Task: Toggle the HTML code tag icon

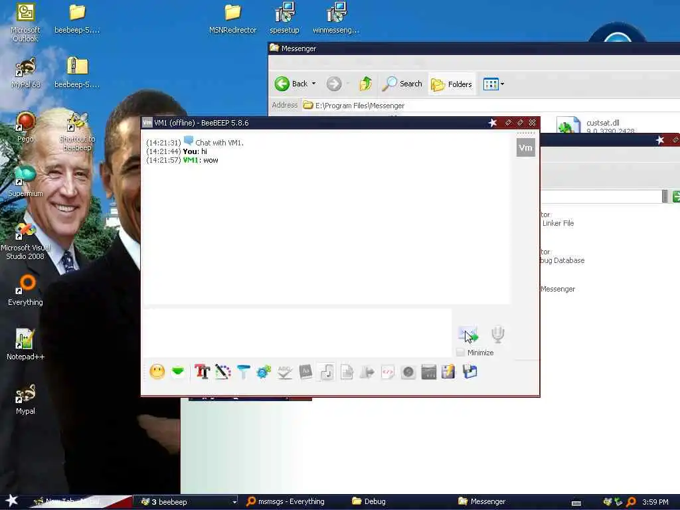Action: tap(387, 372)
